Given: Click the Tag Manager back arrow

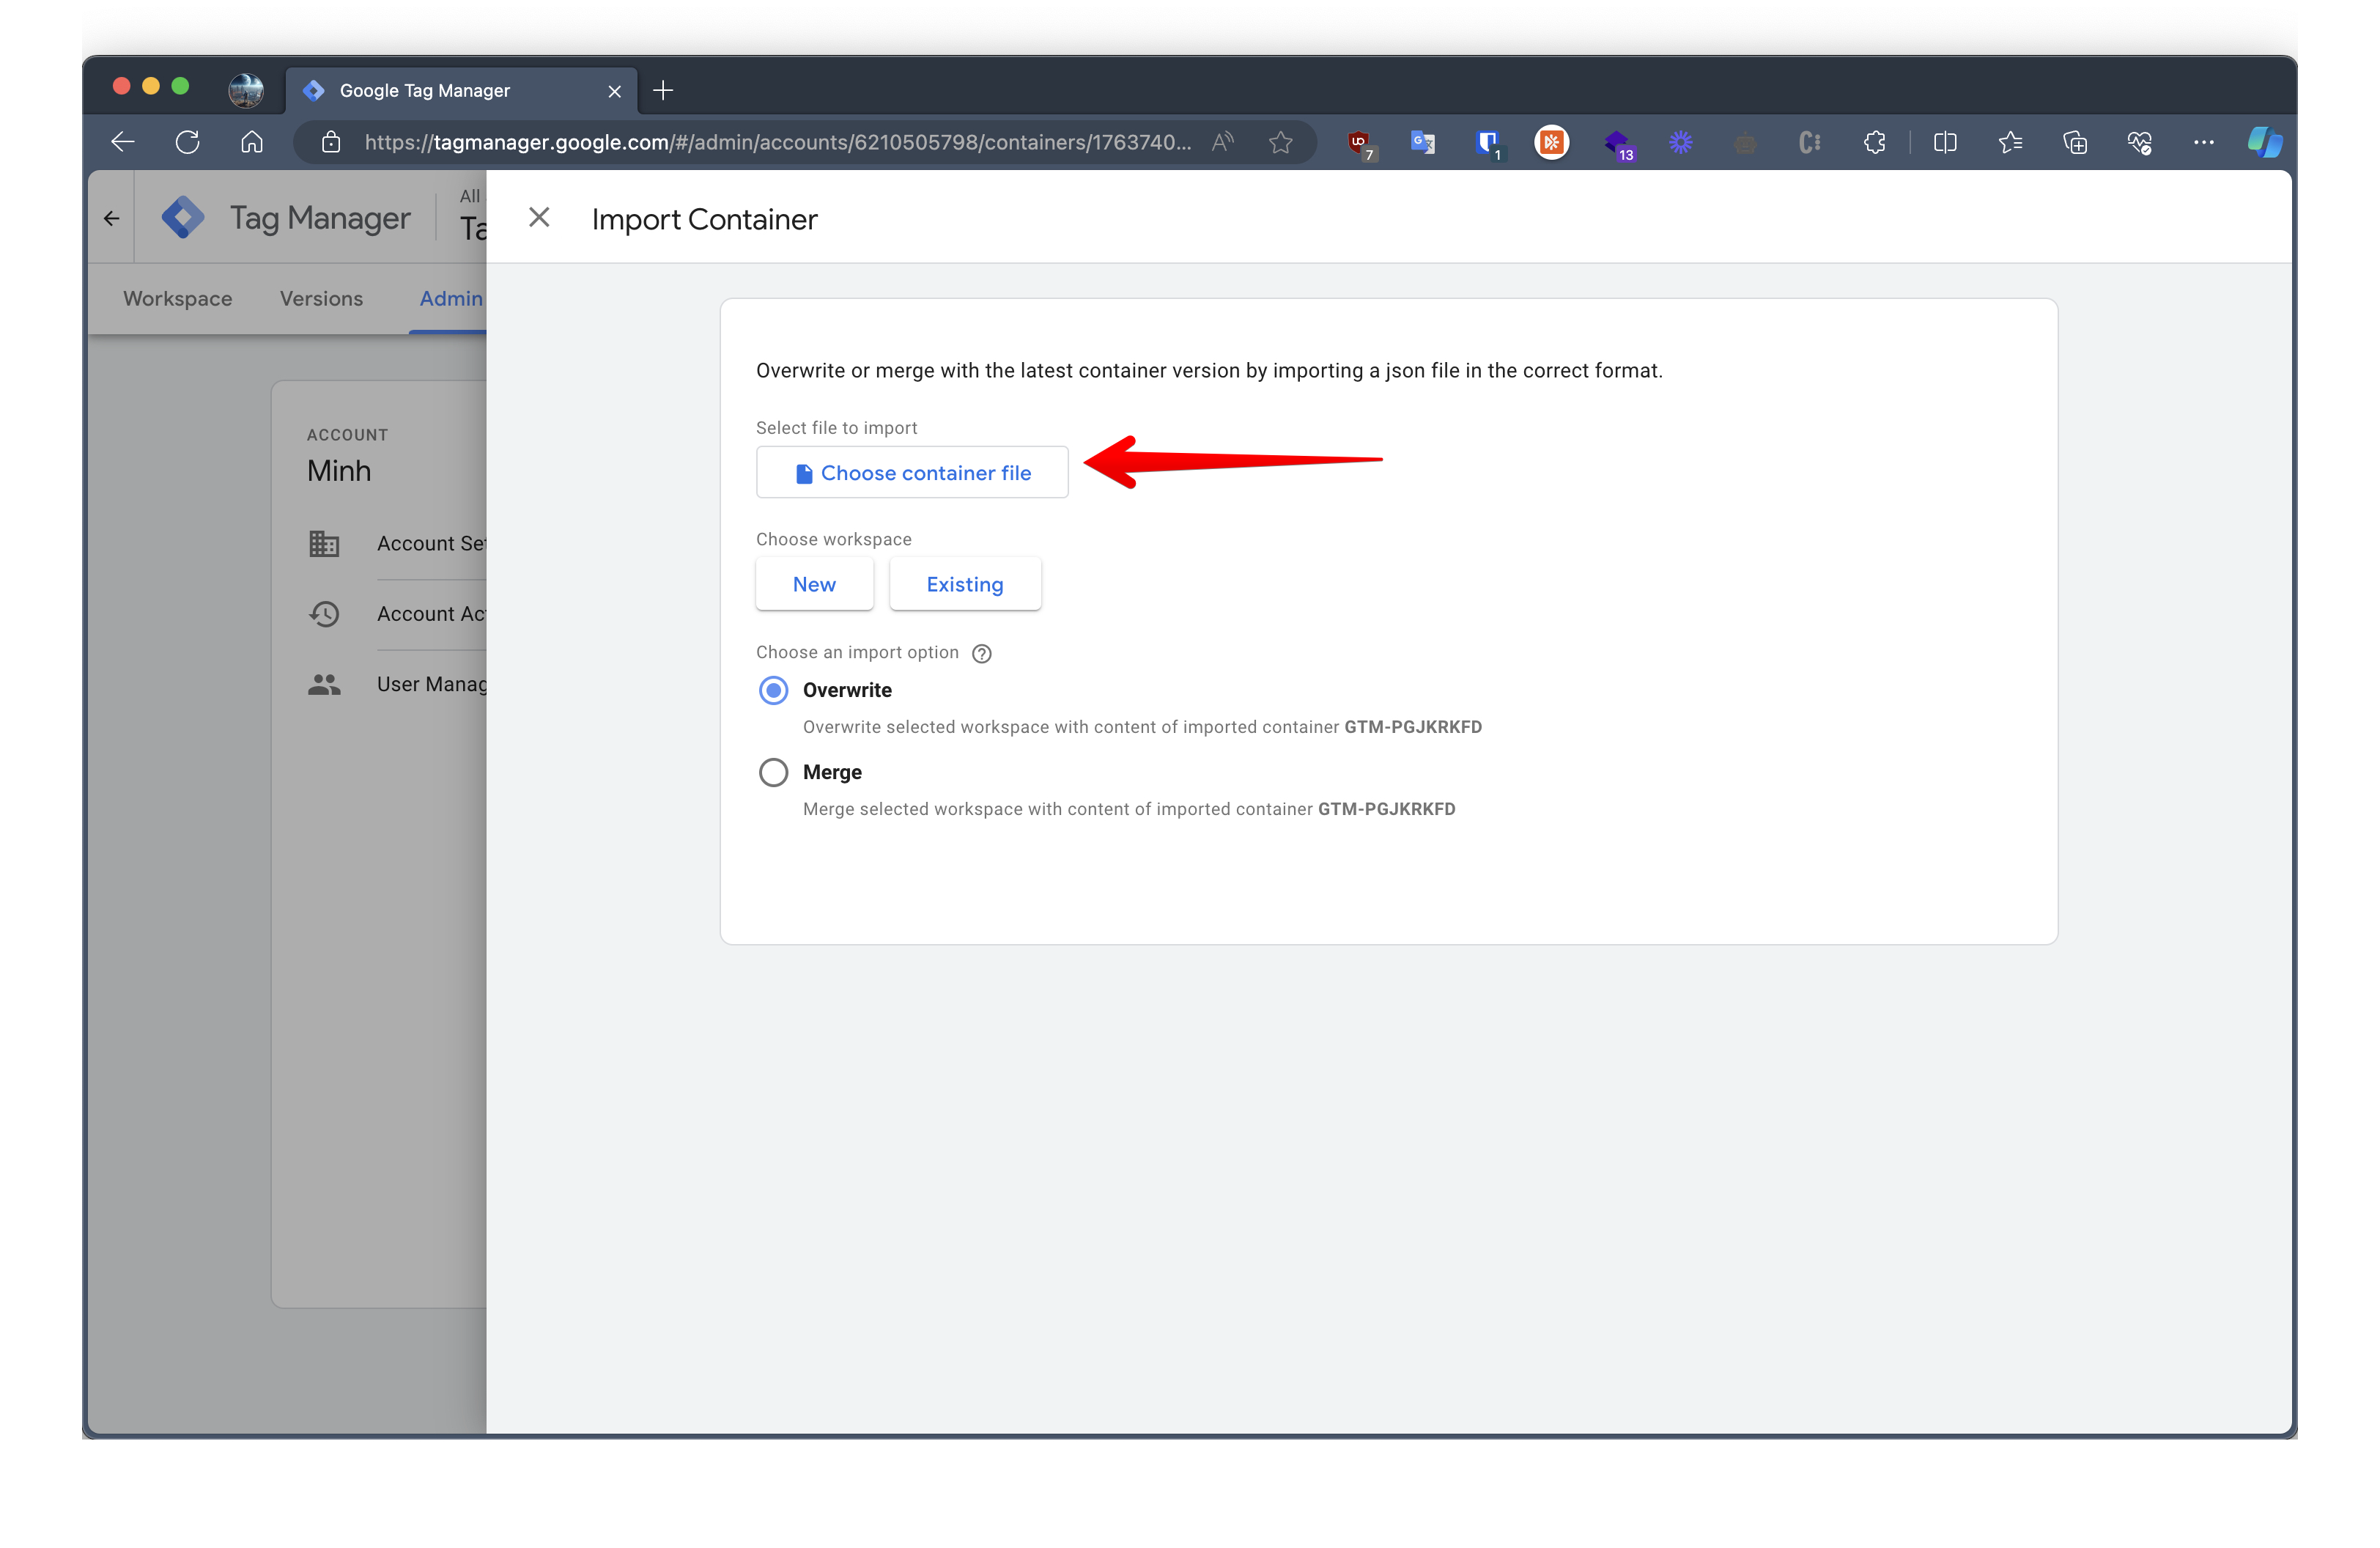Looking at the screenshot, I should [112, 218].
